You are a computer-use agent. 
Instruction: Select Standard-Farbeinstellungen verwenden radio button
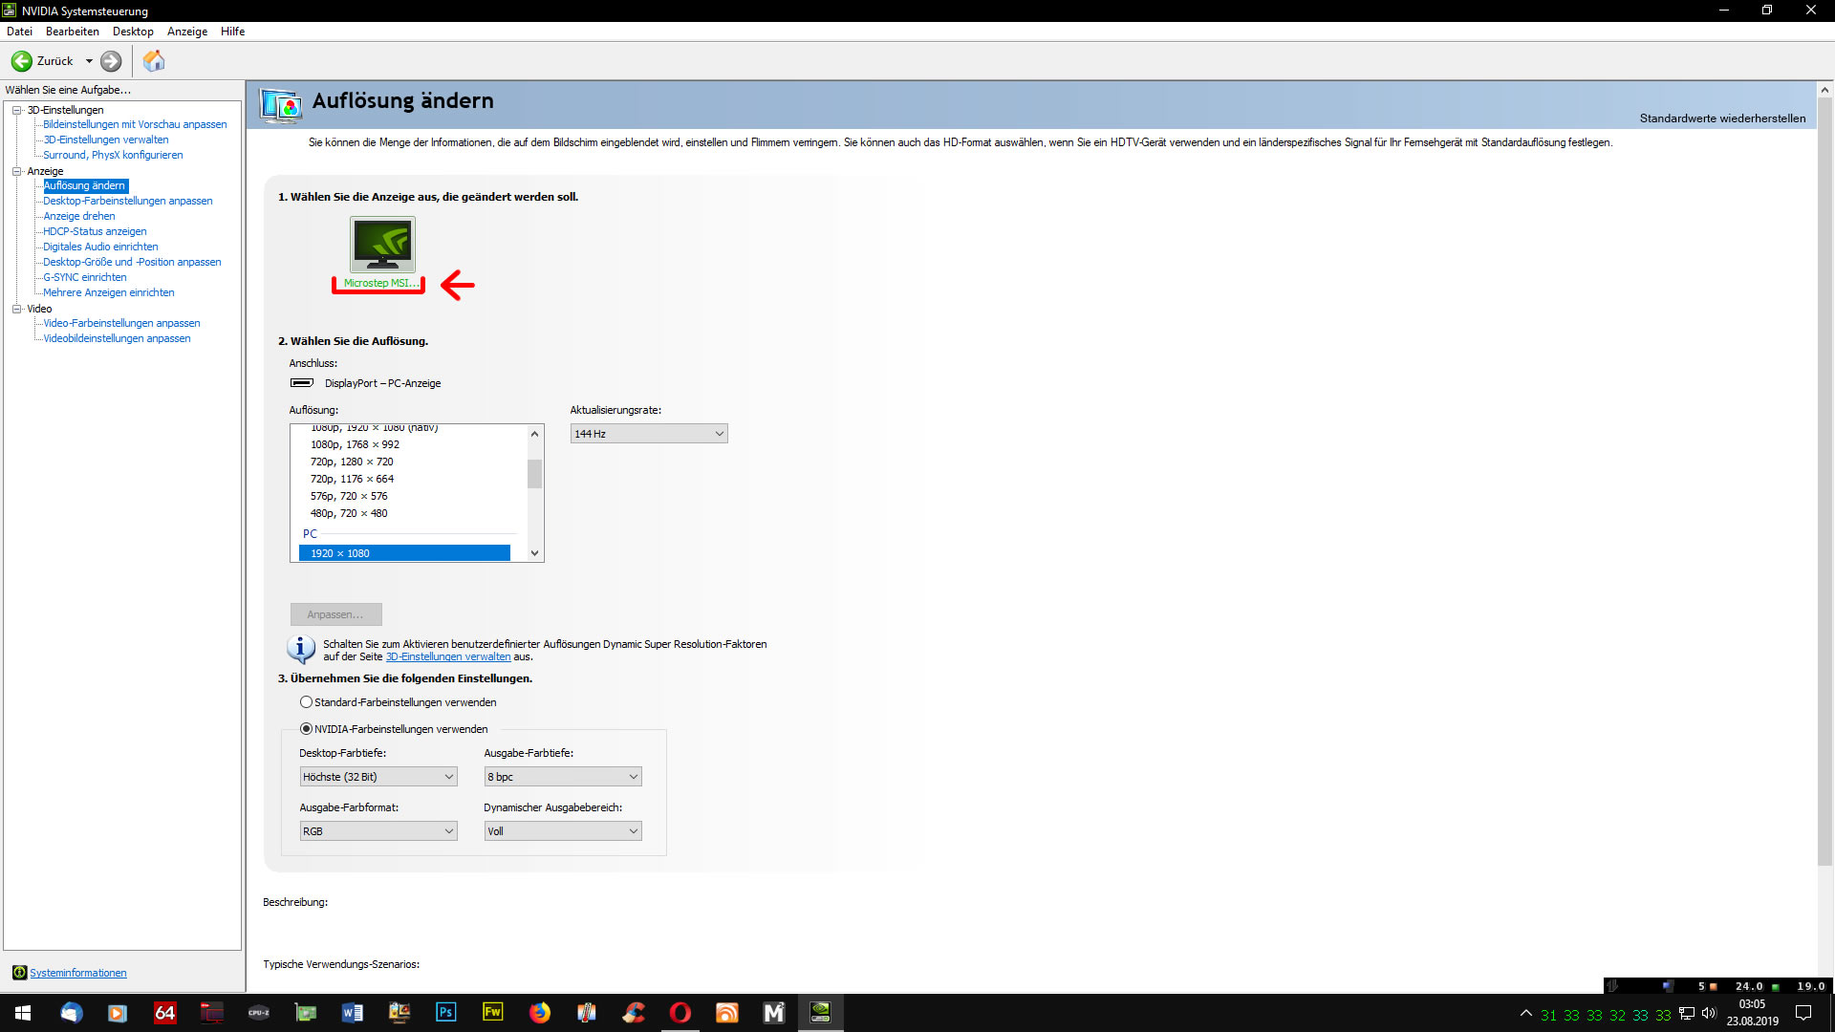click(x=306, y=702)
